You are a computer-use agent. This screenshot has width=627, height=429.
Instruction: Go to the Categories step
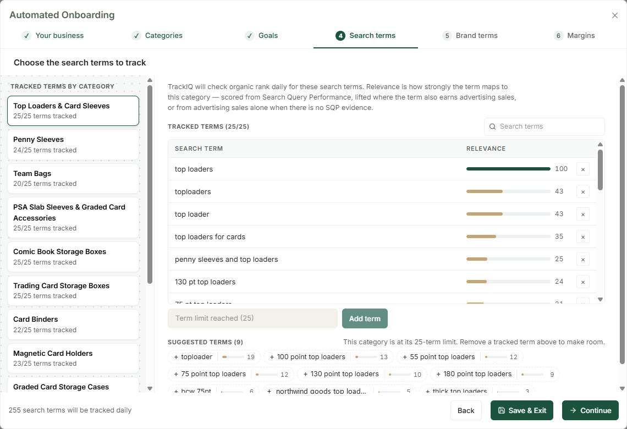click(x=157, y=36)
